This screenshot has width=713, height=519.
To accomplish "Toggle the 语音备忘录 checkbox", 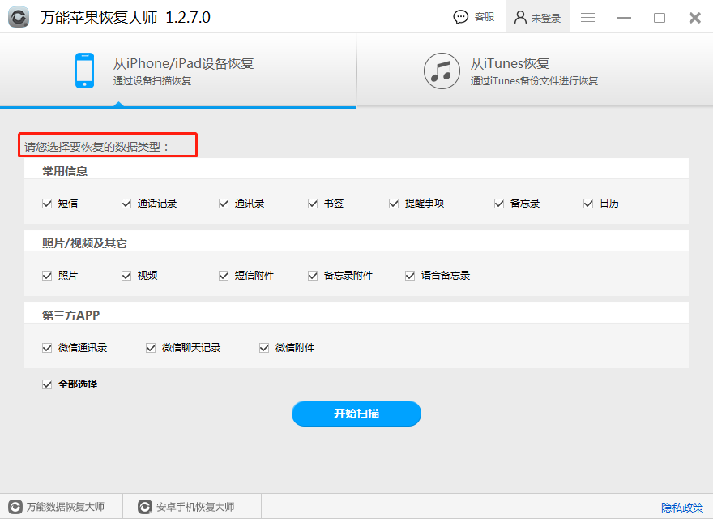I will pos(410,276).
